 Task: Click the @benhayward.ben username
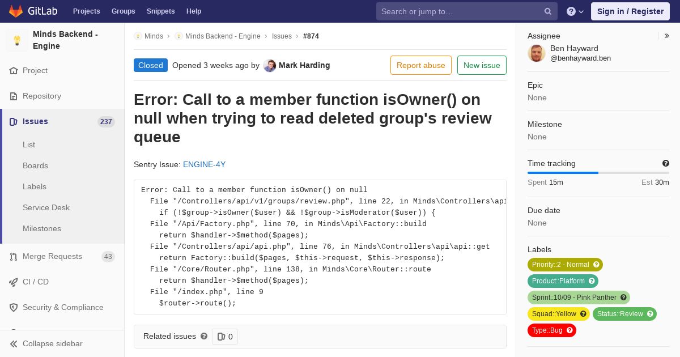(580, 58)
